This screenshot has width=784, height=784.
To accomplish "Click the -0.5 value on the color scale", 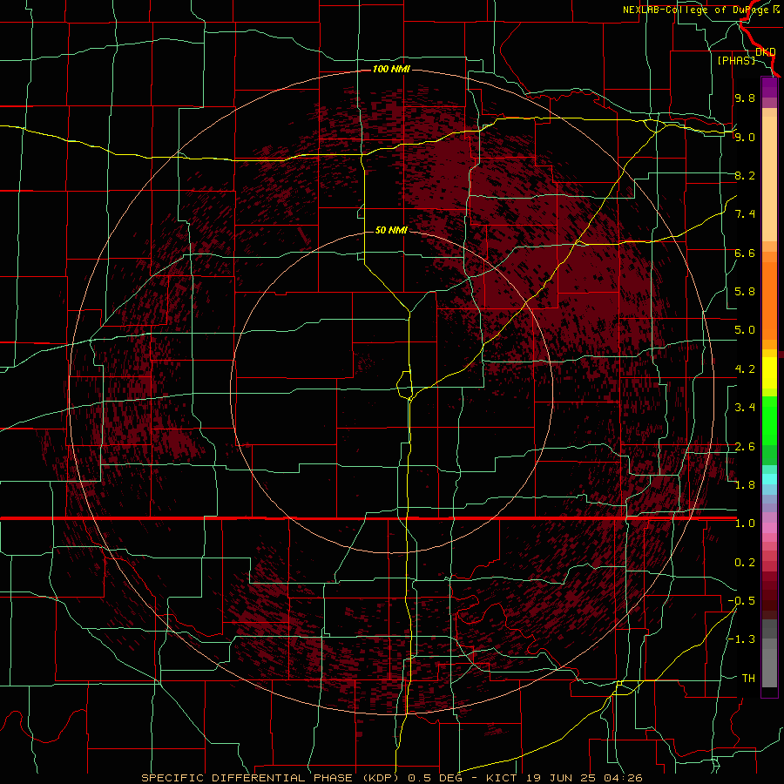I will click(741, 601).
